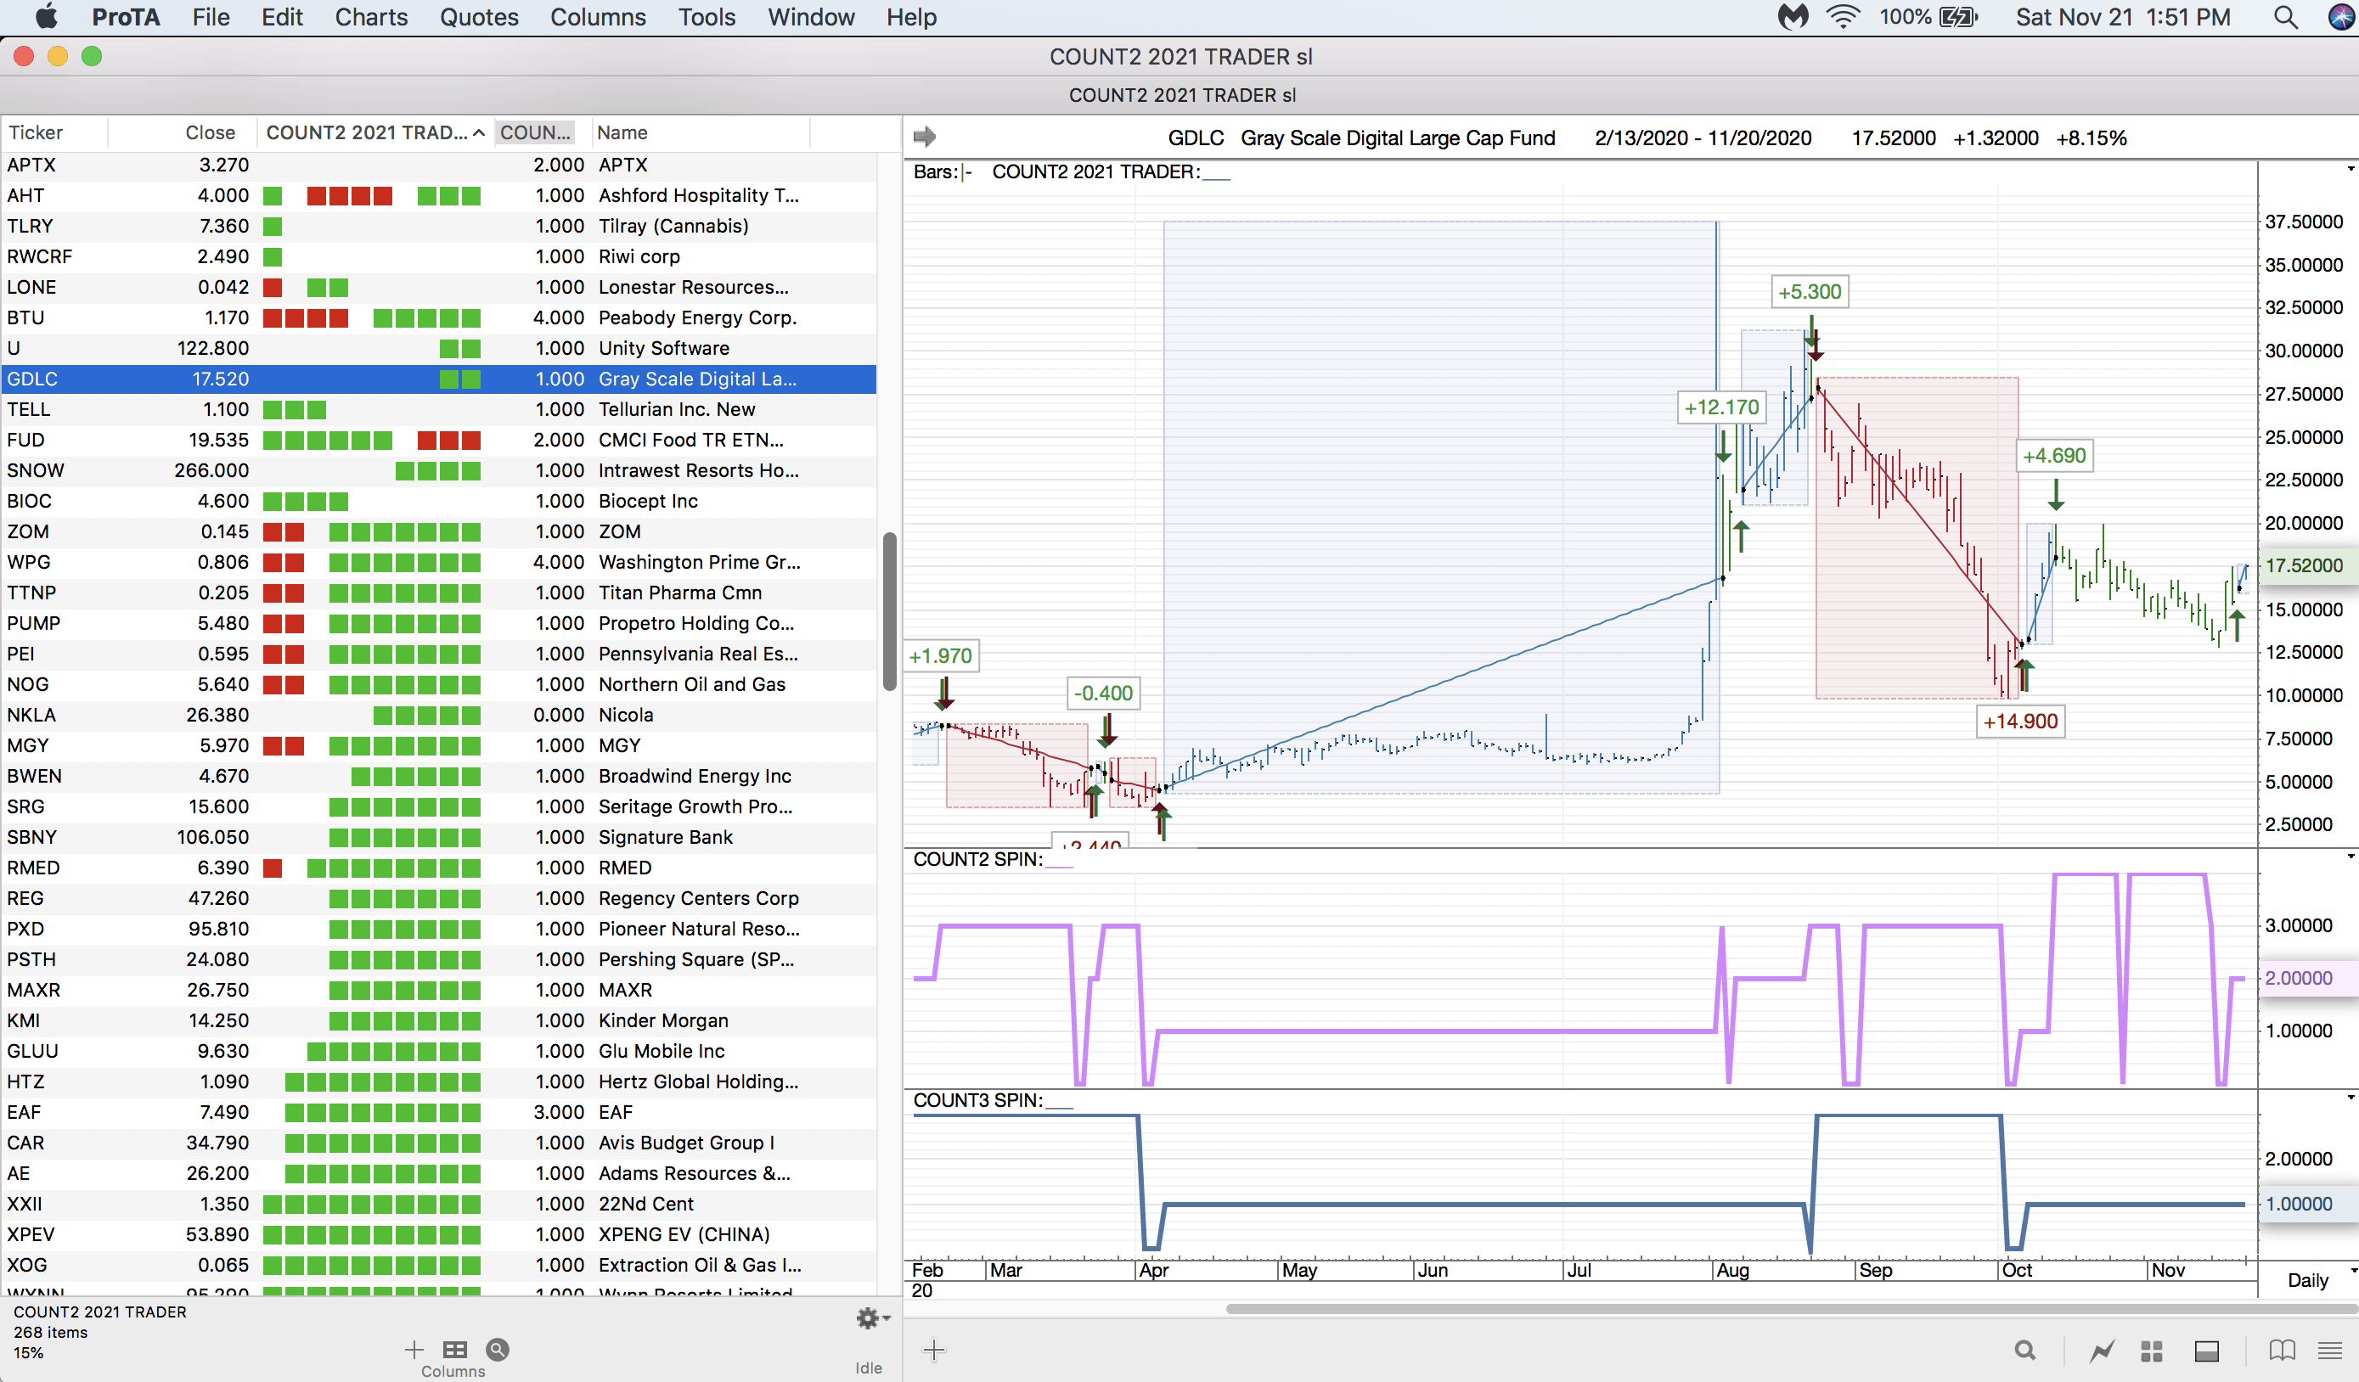Click the chart zoom magnifier icon
The height and width of the screenshot is (1382, 2359).
tap(2024, 1351)
